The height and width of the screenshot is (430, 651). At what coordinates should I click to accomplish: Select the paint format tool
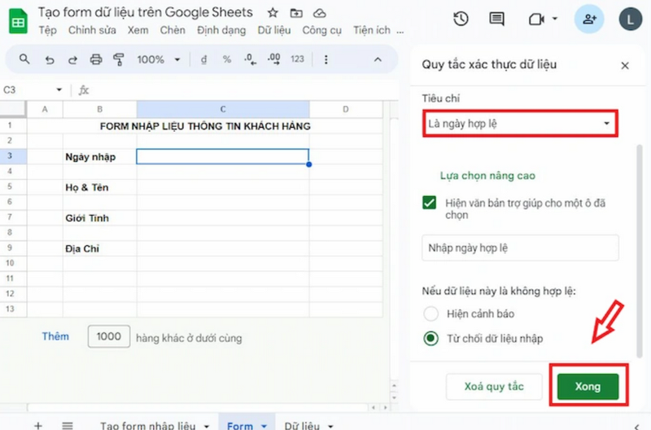(x=119, y=59)
